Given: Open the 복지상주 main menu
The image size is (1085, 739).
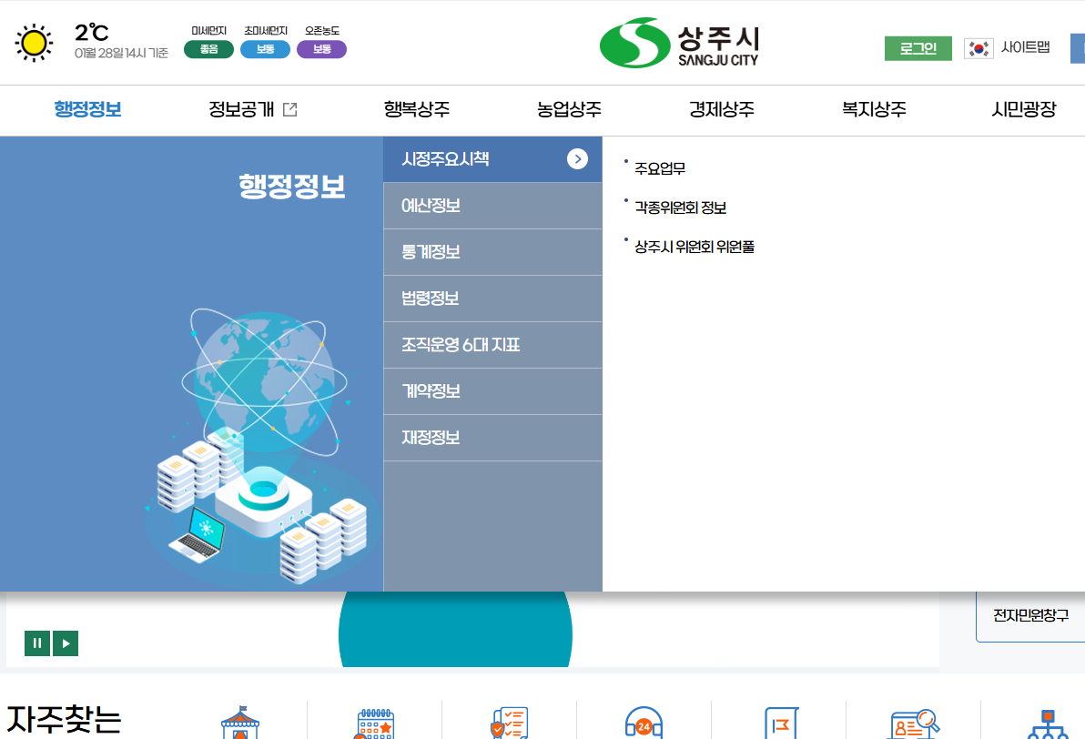Looking at the screenshot, I should click(873, 109).
